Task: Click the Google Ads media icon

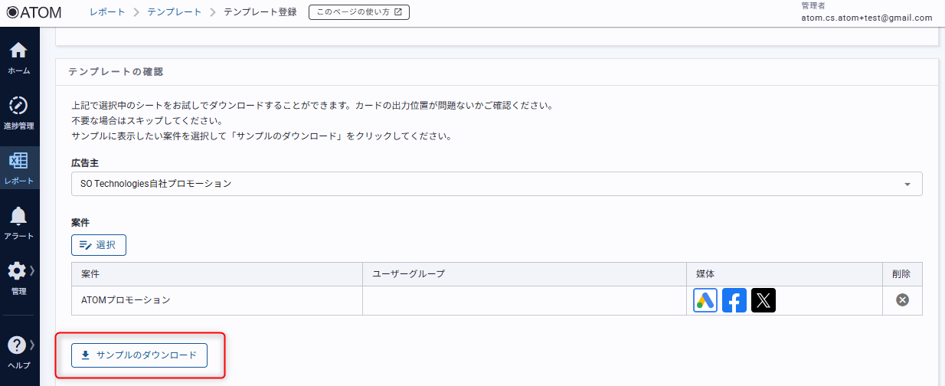Action: pyautogui.click(x=705, y=300)
